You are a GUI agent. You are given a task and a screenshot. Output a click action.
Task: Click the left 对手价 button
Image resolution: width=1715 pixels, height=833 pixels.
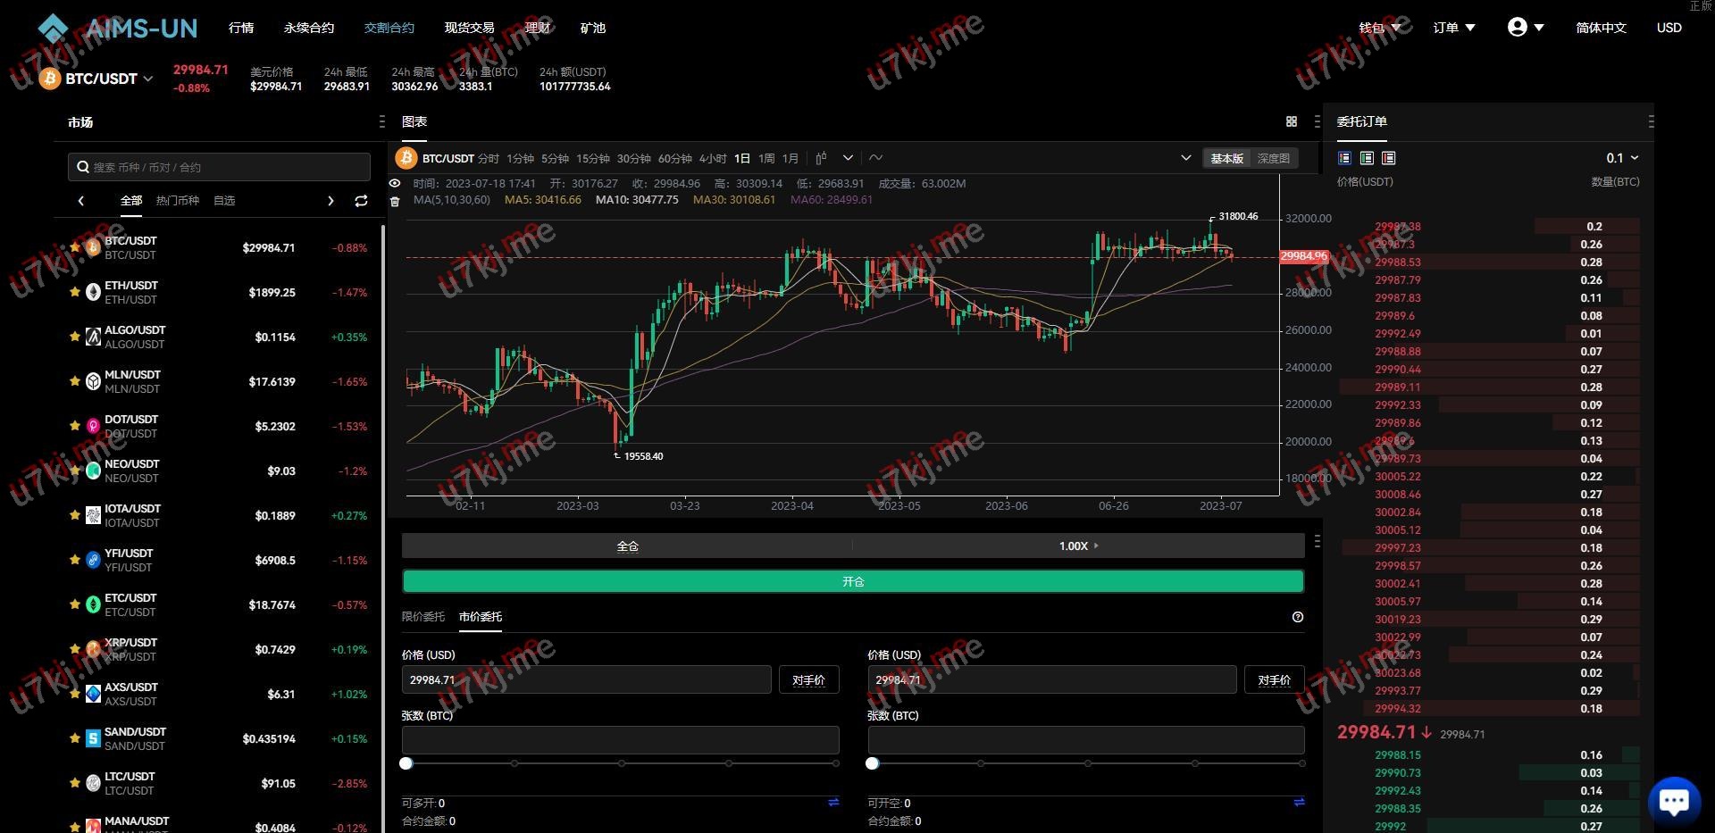[808, 680]
